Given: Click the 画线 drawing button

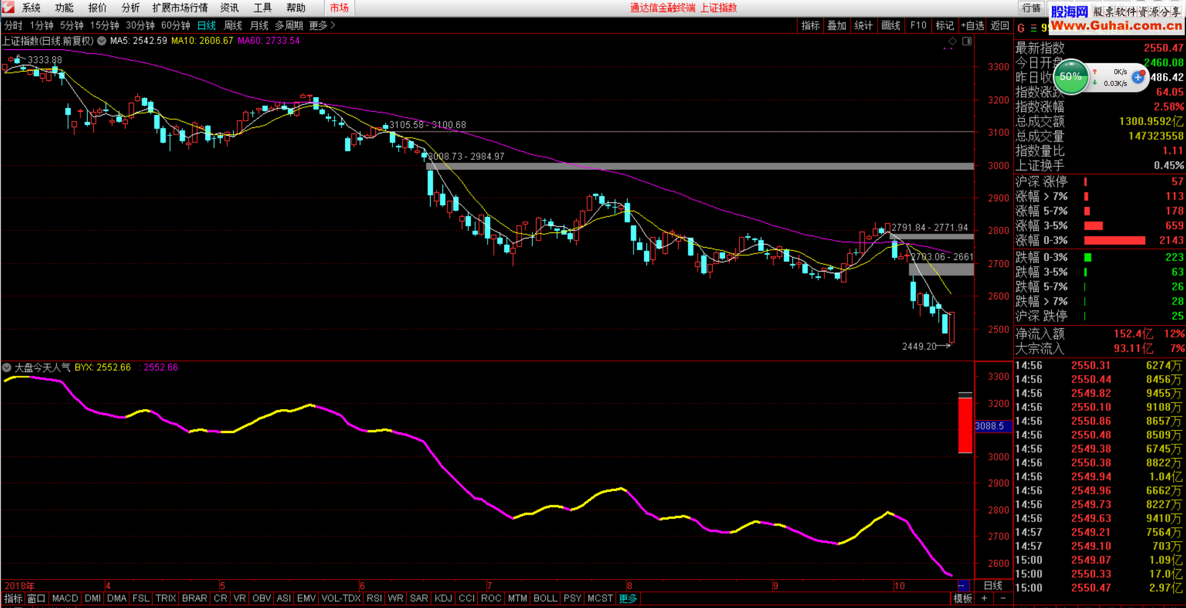Looking at the screenshot, I should pos(891,25).
